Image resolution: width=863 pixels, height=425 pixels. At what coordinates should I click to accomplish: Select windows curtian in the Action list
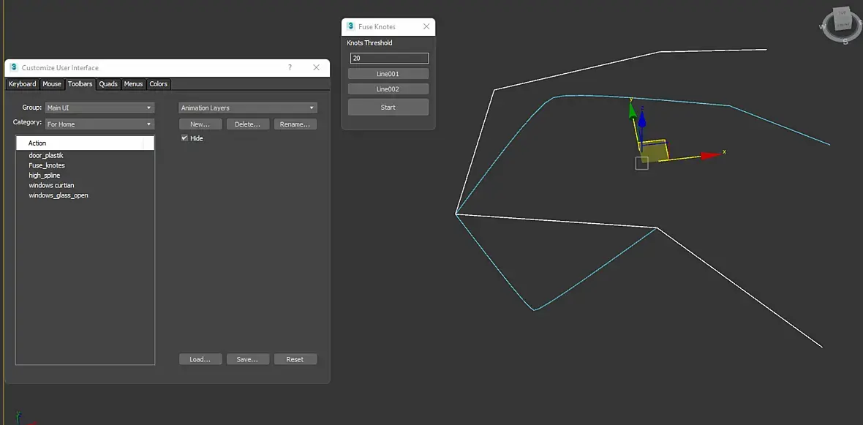tap(51, 185)
